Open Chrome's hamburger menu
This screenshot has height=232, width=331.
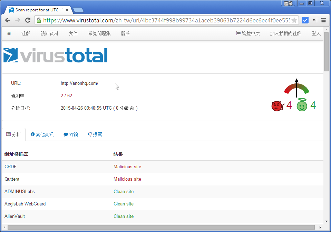click(323, 20)
